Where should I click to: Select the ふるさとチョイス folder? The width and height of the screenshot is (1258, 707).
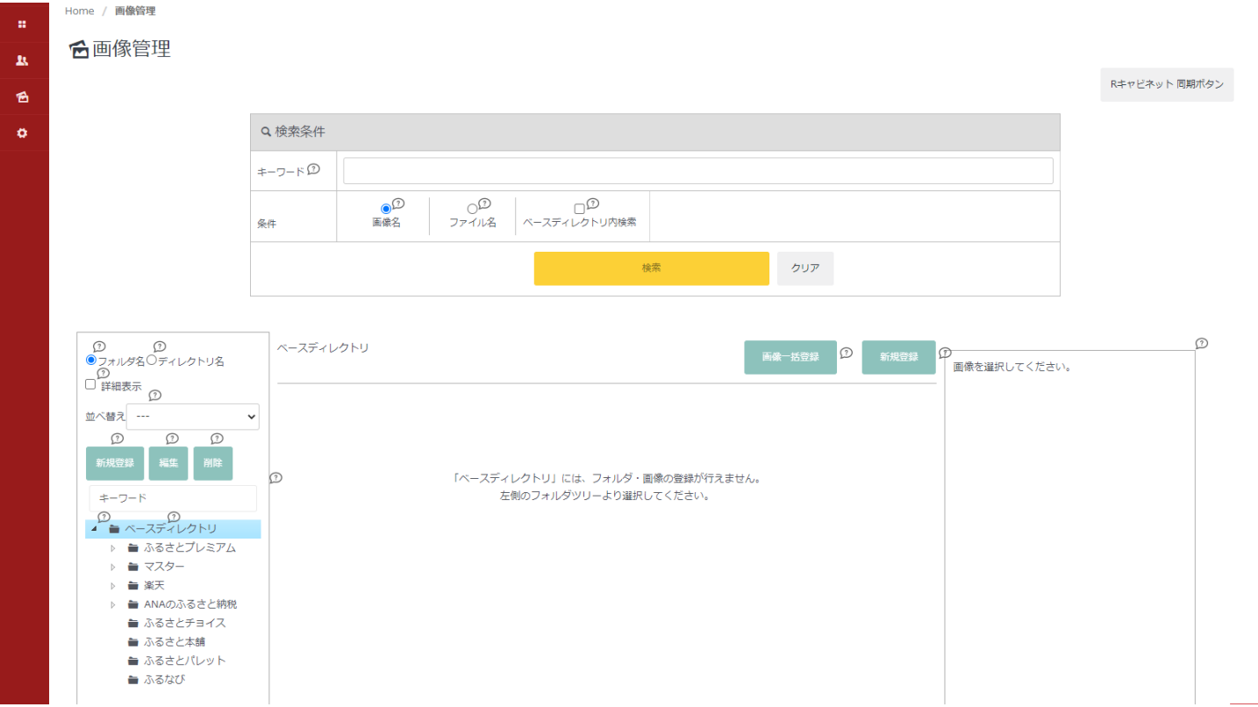coord(184,623)
